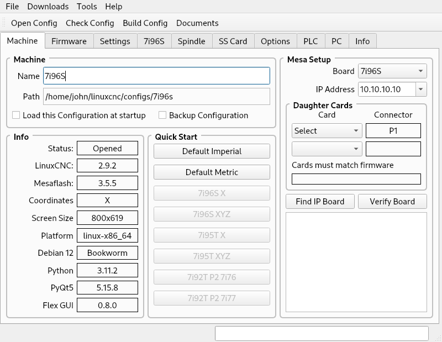Click the configuration Path field

pos(156,97)
